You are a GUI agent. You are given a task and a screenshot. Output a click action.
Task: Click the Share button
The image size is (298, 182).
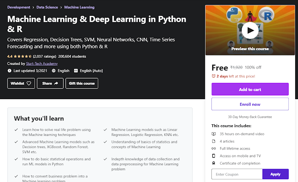50,83
